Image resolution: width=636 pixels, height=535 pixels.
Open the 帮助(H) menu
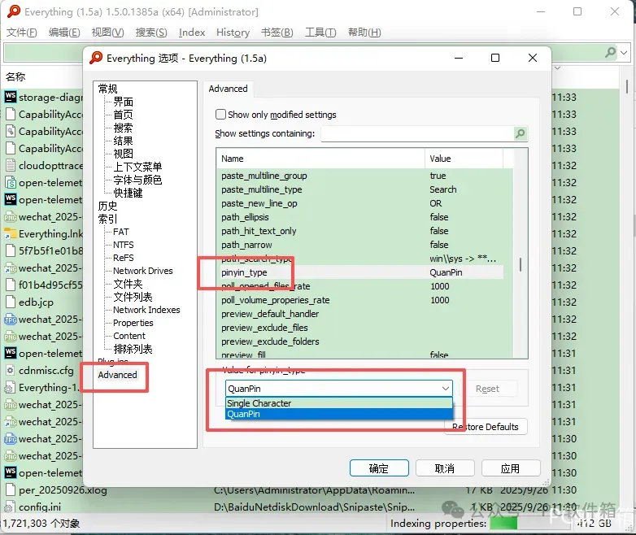click(x=364, y=33)
